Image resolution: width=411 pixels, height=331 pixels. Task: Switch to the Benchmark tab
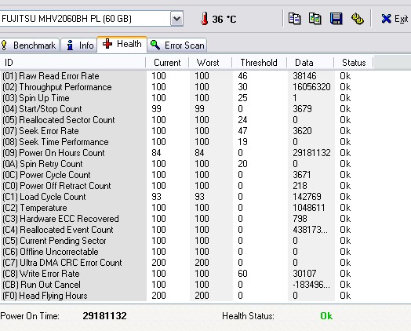[29, 45]
